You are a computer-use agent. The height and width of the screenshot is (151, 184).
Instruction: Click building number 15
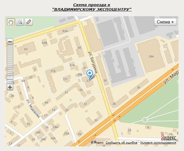click(28, 124)
